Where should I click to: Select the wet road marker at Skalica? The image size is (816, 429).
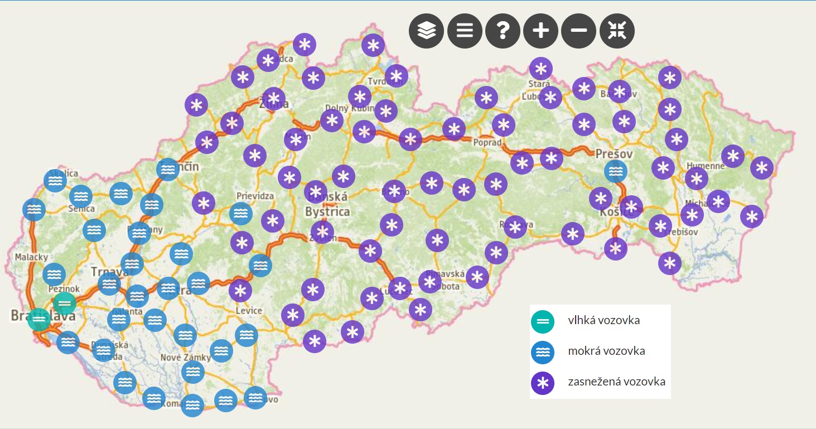[x=55, y=181]
